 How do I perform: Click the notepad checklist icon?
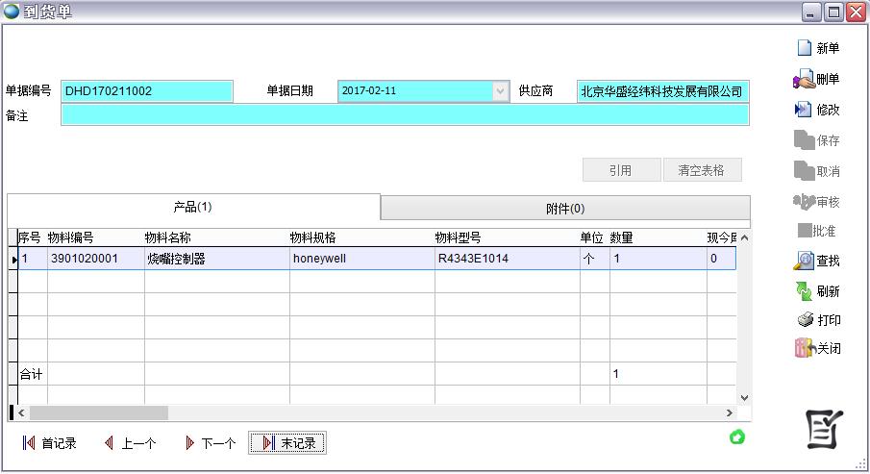pyautogui.click(x=823, y=428)
